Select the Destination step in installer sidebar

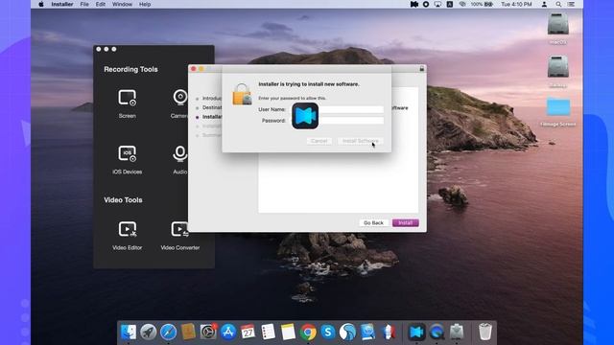click(x=211, y=107)
